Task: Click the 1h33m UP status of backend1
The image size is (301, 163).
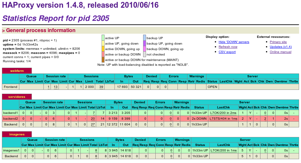Action: pos(199,113)
